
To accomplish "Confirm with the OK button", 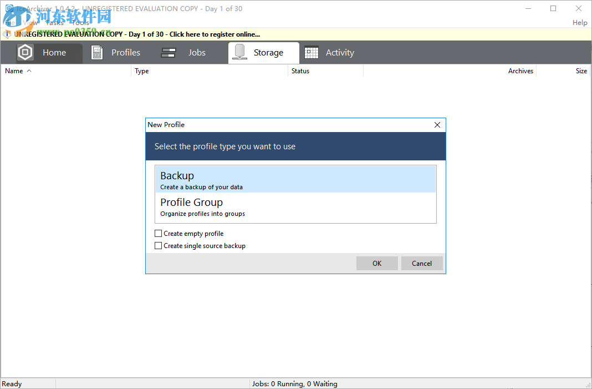I will click(x=377, y=264).
